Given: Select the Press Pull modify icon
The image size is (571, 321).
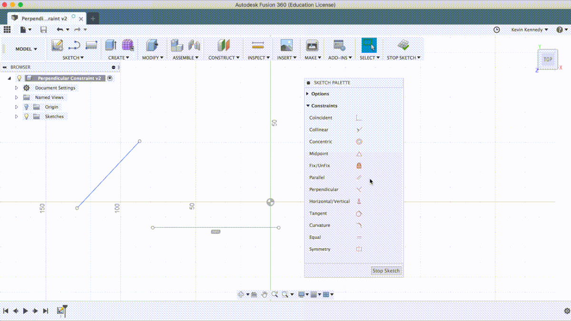Looking at the screenshot, I should point(152,46).
